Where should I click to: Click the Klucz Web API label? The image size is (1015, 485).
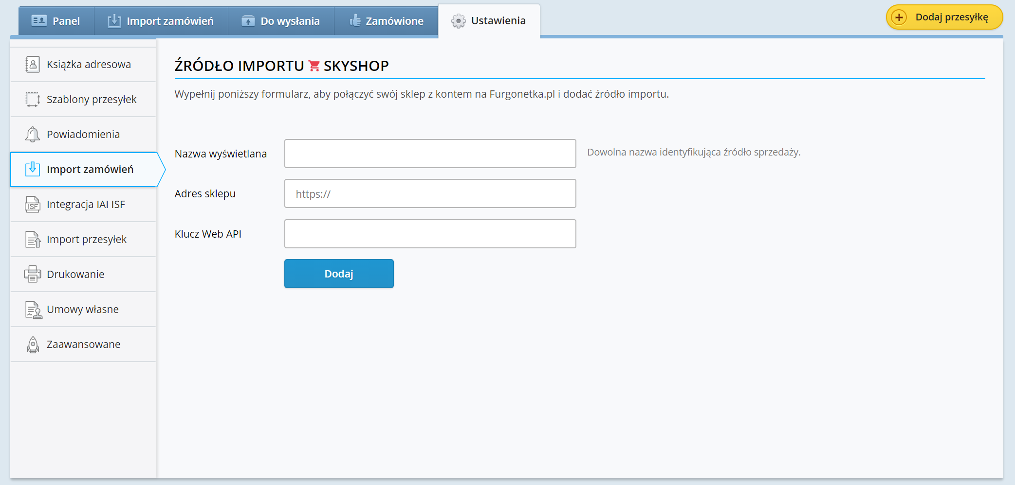coord(208,234)
